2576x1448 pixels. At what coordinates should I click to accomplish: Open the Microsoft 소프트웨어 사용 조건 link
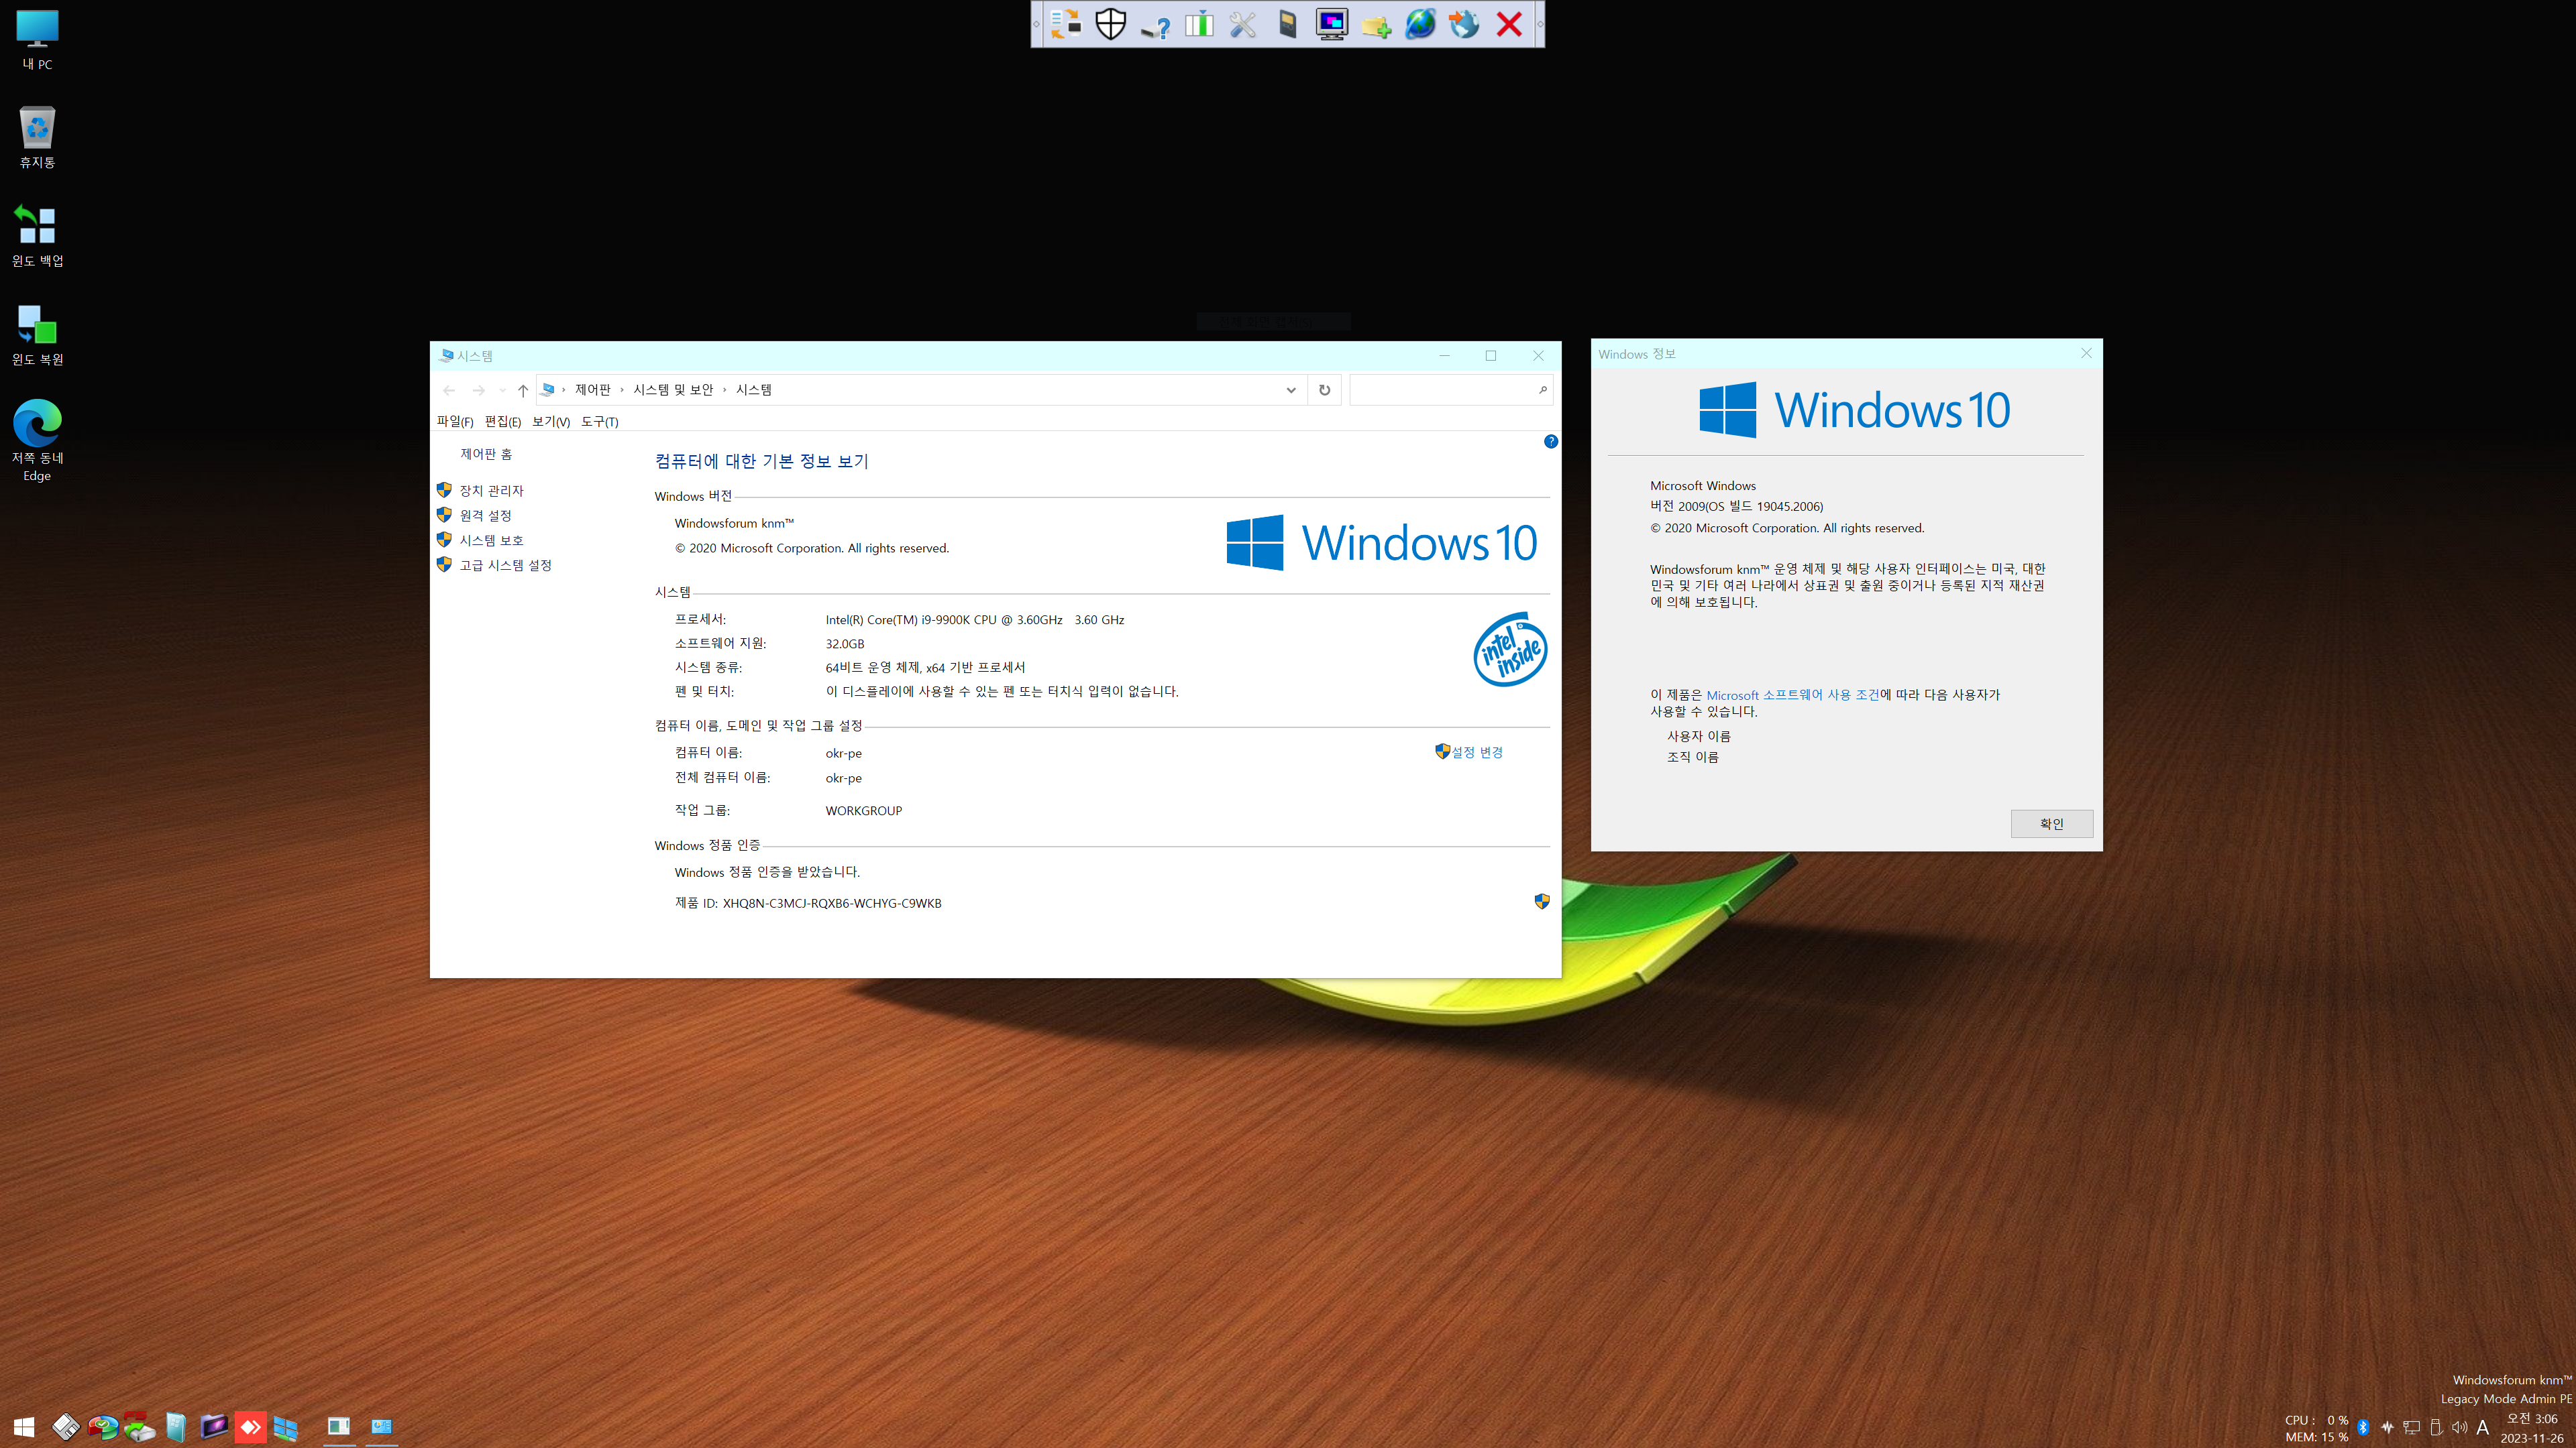coord(1793,695)
